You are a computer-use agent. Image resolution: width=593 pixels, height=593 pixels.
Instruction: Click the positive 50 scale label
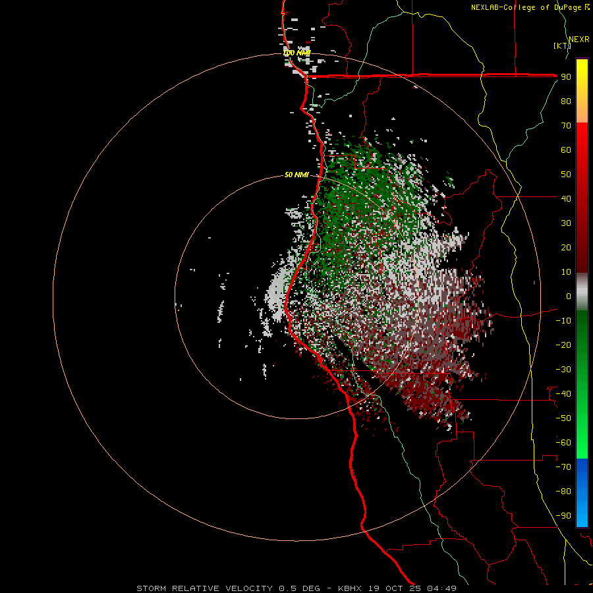(x=566, y=175)
